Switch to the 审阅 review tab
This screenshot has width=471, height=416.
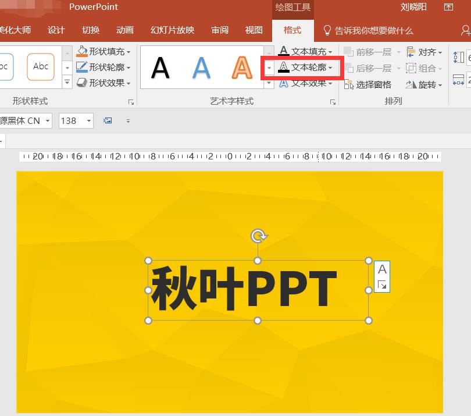(220, 30)
